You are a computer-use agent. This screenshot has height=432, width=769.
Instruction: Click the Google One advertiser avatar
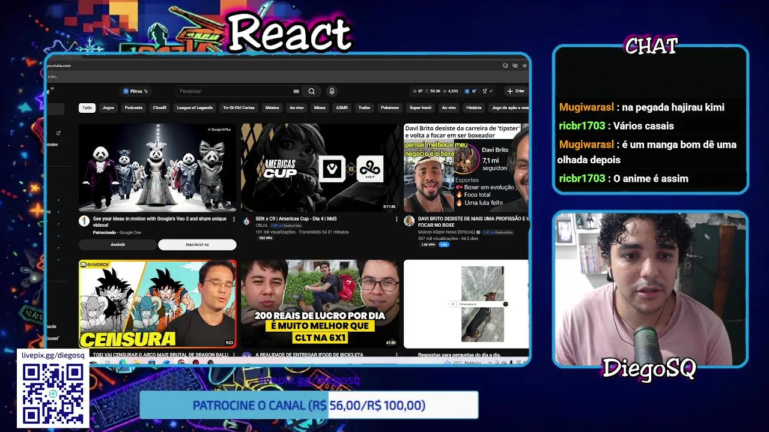[x=84, y=221]
